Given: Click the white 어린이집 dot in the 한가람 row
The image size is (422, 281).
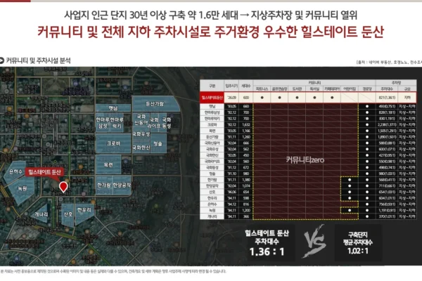Looking at the screenshot, I should tap(350, 180).
